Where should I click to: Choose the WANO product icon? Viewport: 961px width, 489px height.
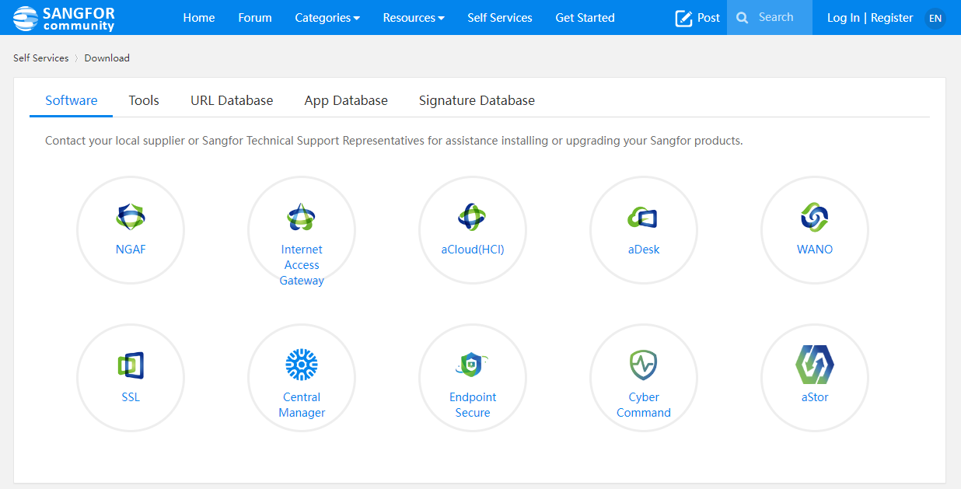click(x=814, y=217)
